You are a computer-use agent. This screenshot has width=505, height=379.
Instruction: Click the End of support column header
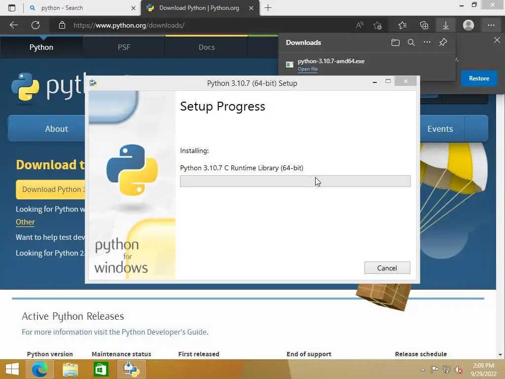[309, 354]
